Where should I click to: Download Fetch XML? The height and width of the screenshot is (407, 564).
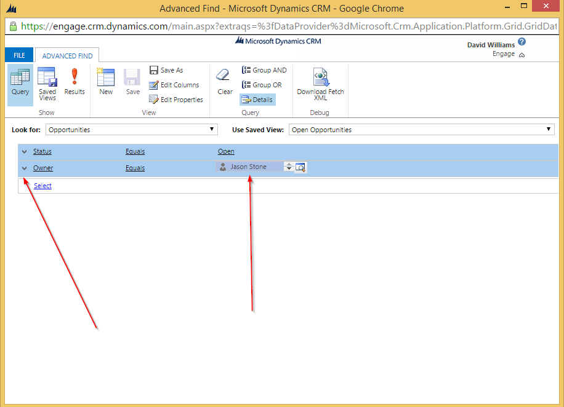coord(320,84)
